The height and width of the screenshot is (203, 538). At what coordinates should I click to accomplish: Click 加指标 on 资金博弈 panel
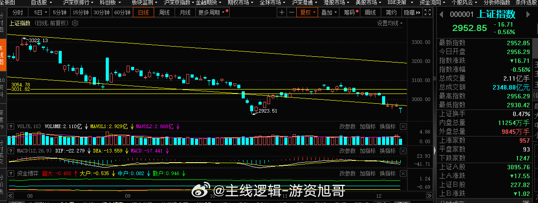click(367, 174)
